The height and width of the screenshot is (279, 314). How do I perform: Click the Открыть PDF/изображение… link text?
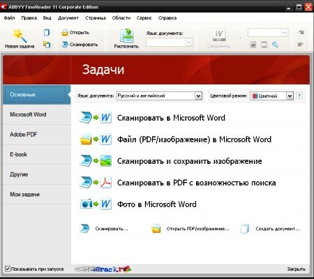click(197, 229)
